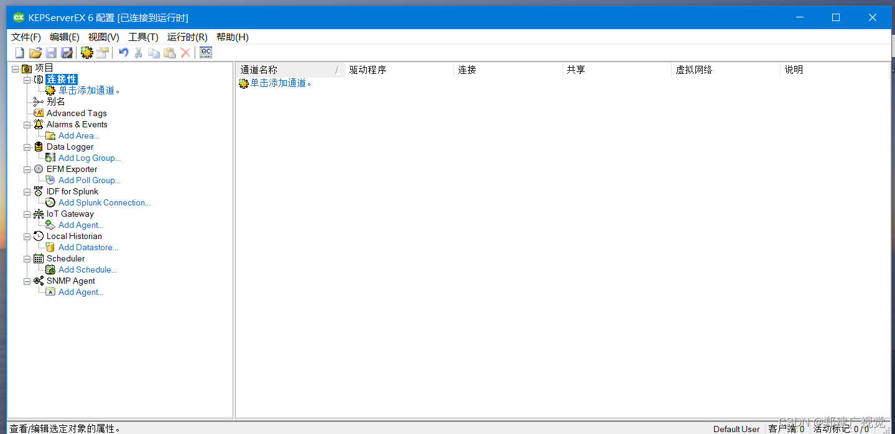Click the Add Log Group... link
895x434 pixels.
pos(90,158)
